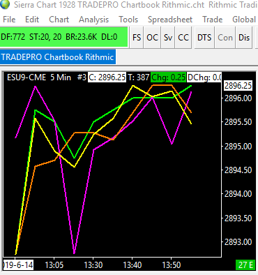Click the 2894.00 price scale label

(x=238, y=194)
